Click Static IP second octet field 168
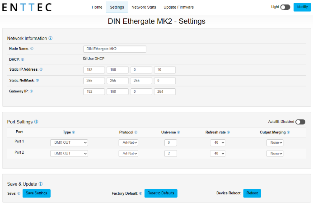This screenshot has width=313, height=205. [x=117, y=70]
